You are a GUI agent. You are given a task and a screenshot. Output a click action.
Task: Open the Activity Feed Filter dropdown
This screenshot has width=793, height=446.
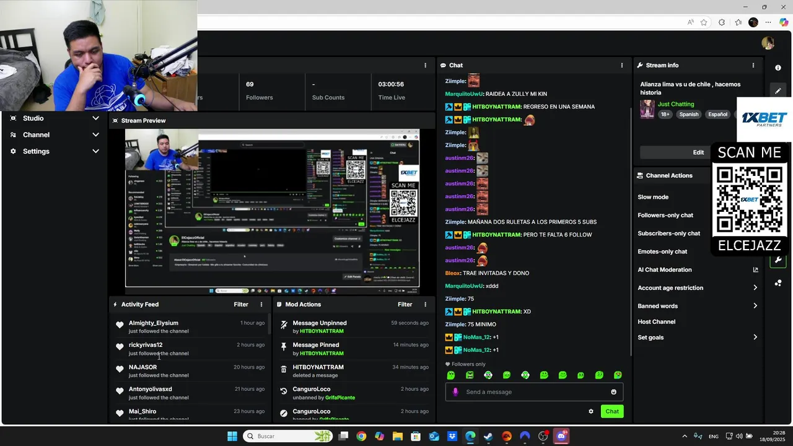click(x=241, y=304)
